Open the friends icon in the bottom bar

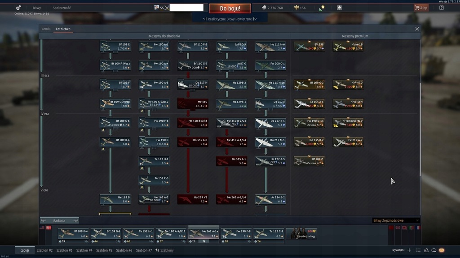tap(426, 250)
